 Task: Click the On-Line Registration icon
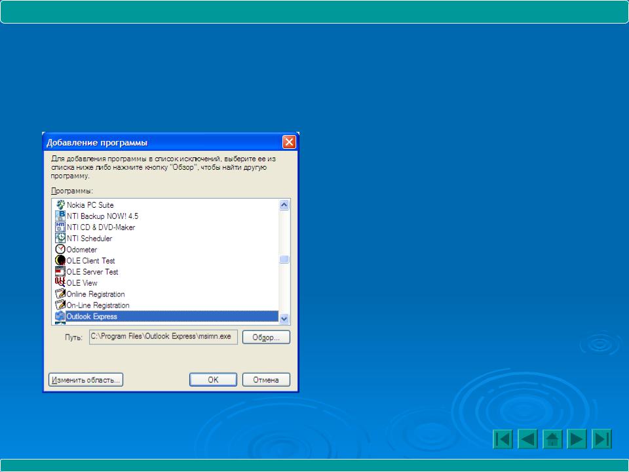tap(60, 305)
